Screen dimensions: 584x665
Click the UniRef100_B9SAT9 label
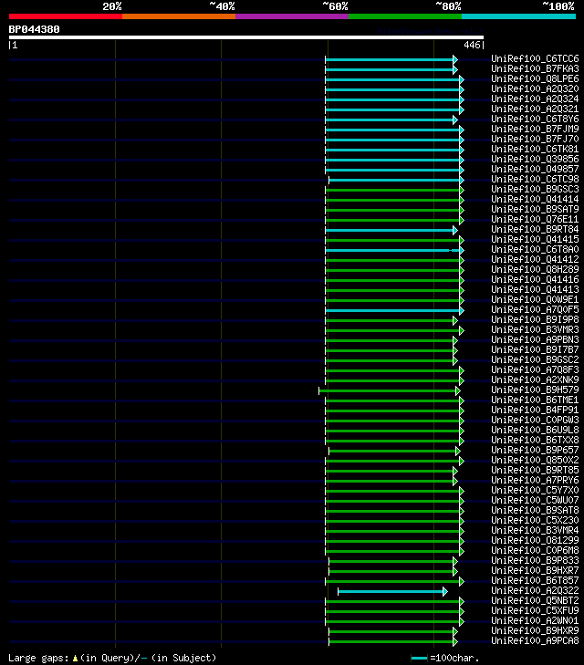pyautogui.click(x=535, y=209)
